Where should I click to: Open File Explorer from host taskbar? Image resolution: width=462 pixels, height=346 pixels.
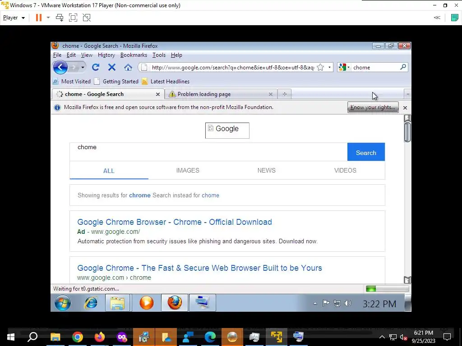pos(55,337)
